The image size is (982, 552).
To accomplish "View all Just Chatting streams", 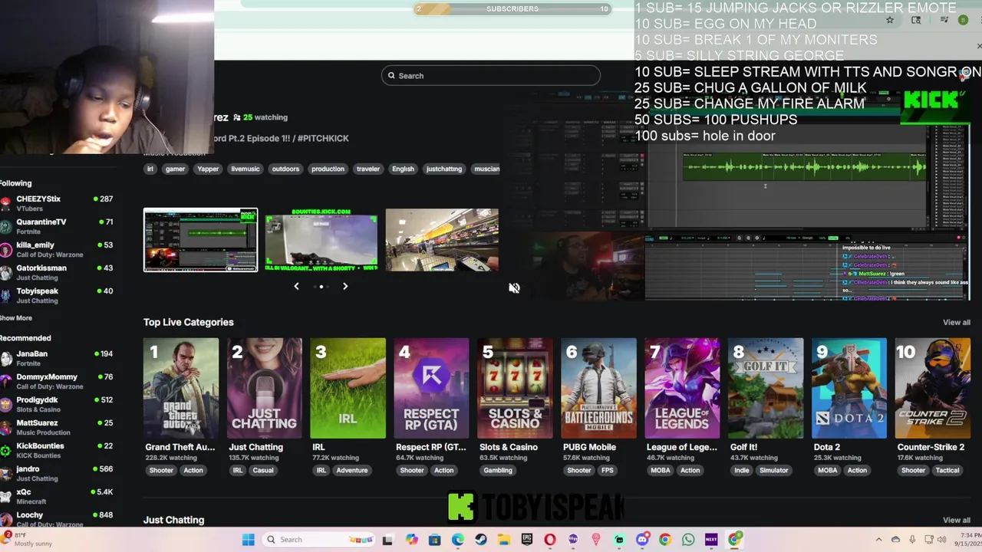I will click(956, 520).
